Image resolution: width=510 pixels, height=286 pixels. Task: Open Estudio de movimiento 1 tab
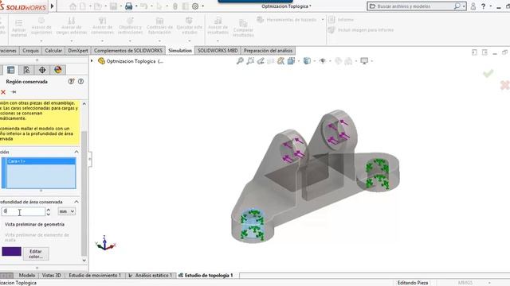point(95,276)
